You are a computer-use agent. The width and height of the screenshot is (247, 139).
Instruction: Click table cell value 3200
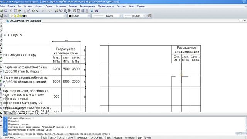click(x=56, y=69)
